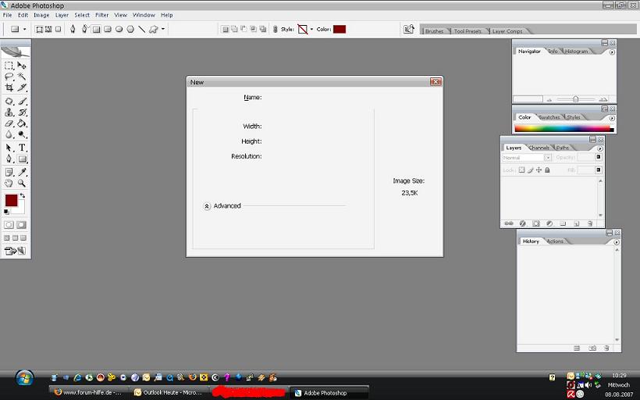Image resolution: width=640 pixels, height=400 pixels.
Task: Activate the Zoom magnifier tool
Action: point(22,183)
